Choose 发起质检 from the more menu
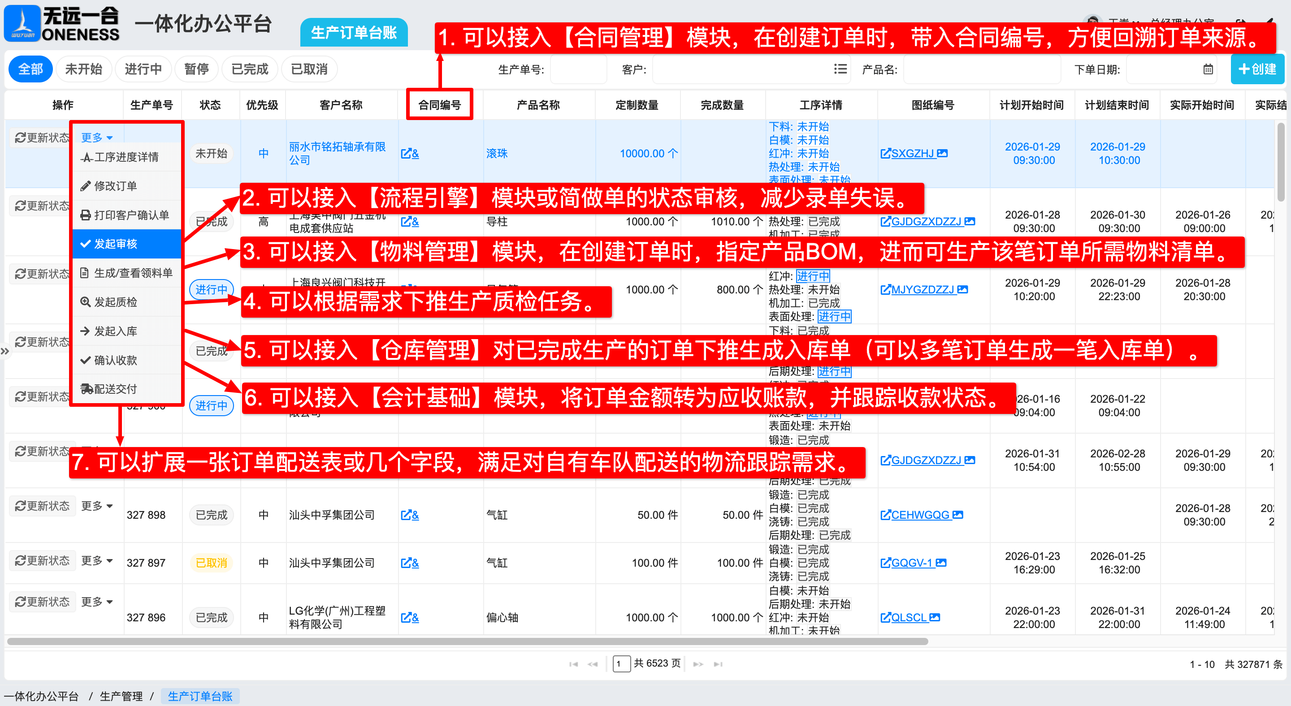The height and width of the screenshot is (706, 1291). [x=116, y=302]
